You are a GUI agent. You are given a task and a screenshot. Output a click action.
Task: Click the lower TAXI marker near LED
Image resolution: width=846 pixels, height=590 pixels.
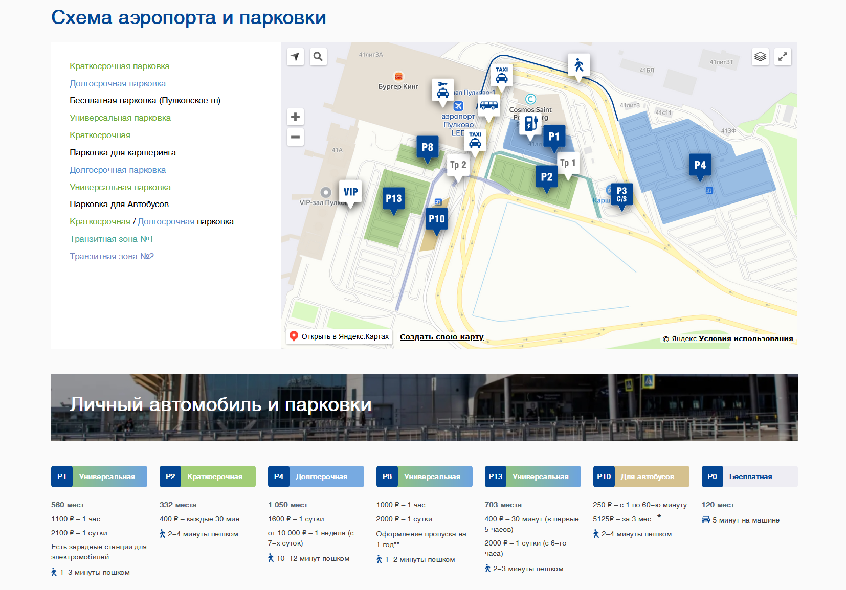(475, 141)
